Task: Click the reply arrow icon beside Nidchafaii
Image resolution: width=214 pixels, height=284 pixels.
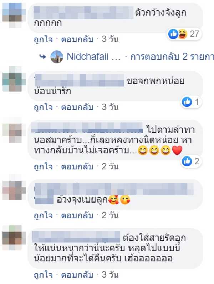Action: [43, 57]
